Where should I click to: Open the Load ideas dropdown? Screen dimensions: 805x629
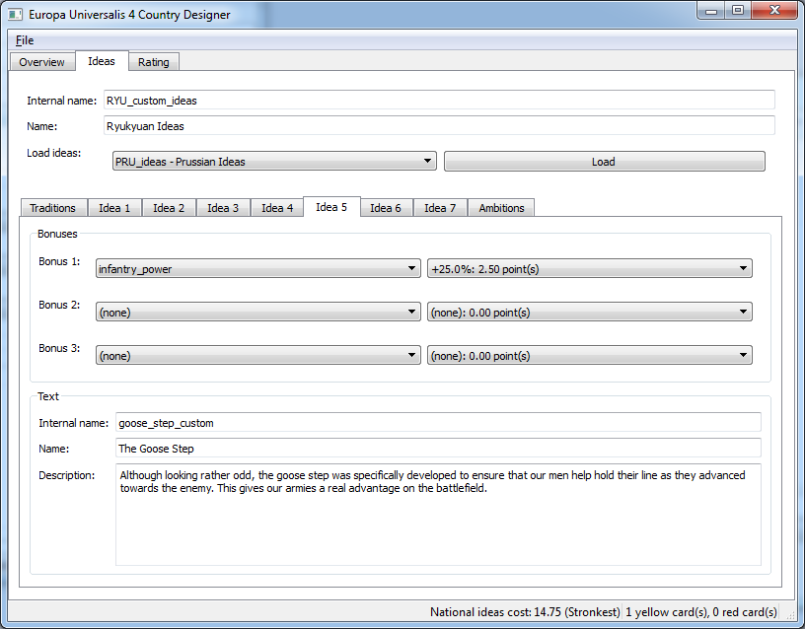274,161
